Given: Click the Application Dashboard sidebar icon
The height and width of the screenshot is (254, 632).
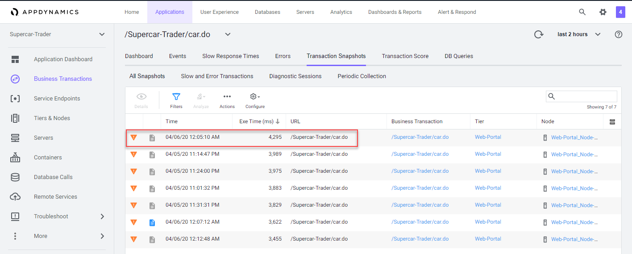Looking at the screenshot, I should 15,59.
